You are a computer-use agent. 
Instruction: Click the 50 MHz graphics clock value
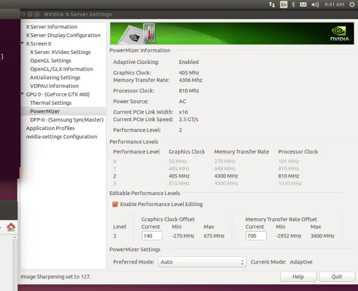pos(178,161)
